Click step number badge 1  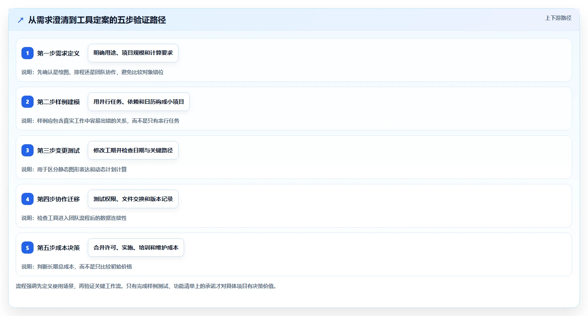(x=28, y=53)
